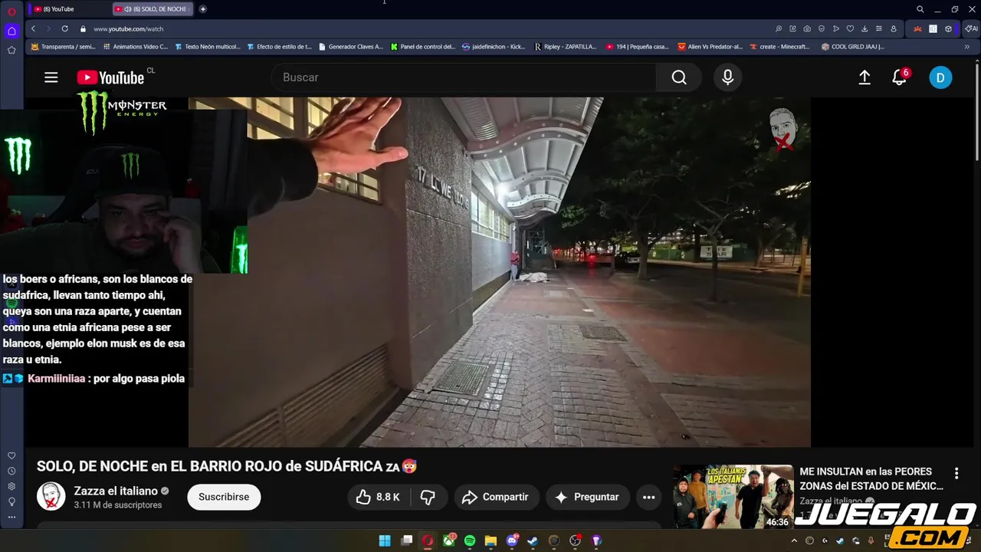Open sidebar three-dots more menu
This screenshot has height=552, width=981.
coord(11,517)
